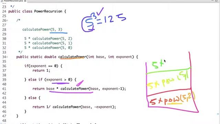
Task: Click parameter 'int exponent' in method signature
Action: [120, 57]
